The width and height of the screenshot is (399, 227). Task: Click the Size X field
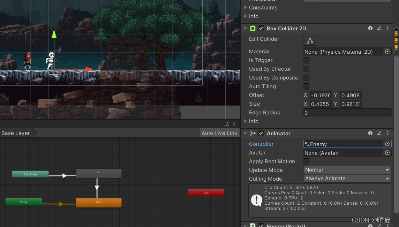tap(321, 104)
